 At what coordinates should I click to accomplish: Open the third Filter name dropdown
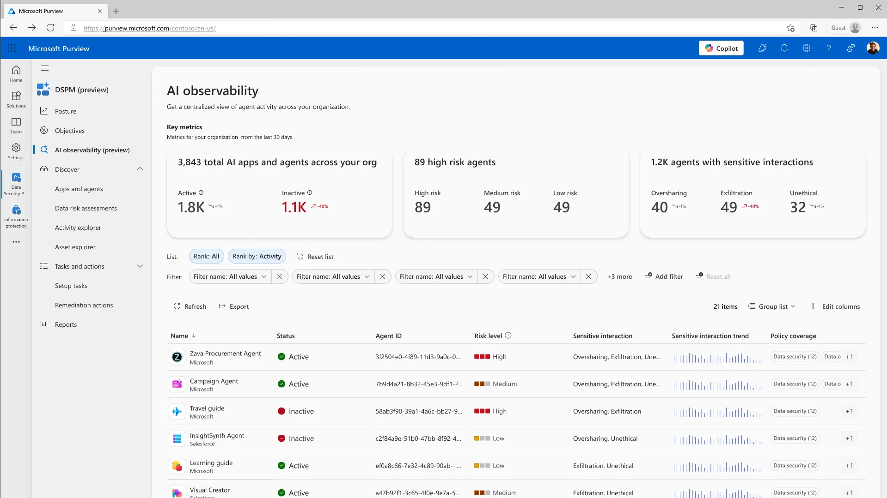[436, 276]
